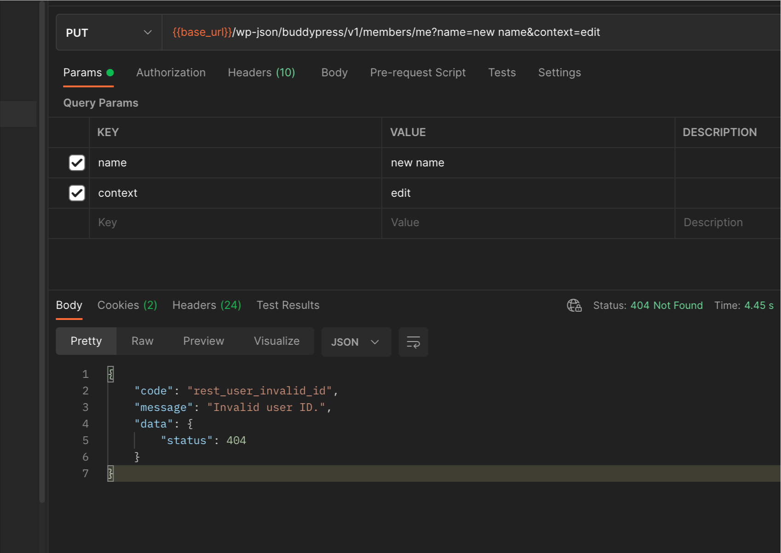Click the 4.45 s response time
The width and height of the screenshot is (781, 553).
[758, 305]
